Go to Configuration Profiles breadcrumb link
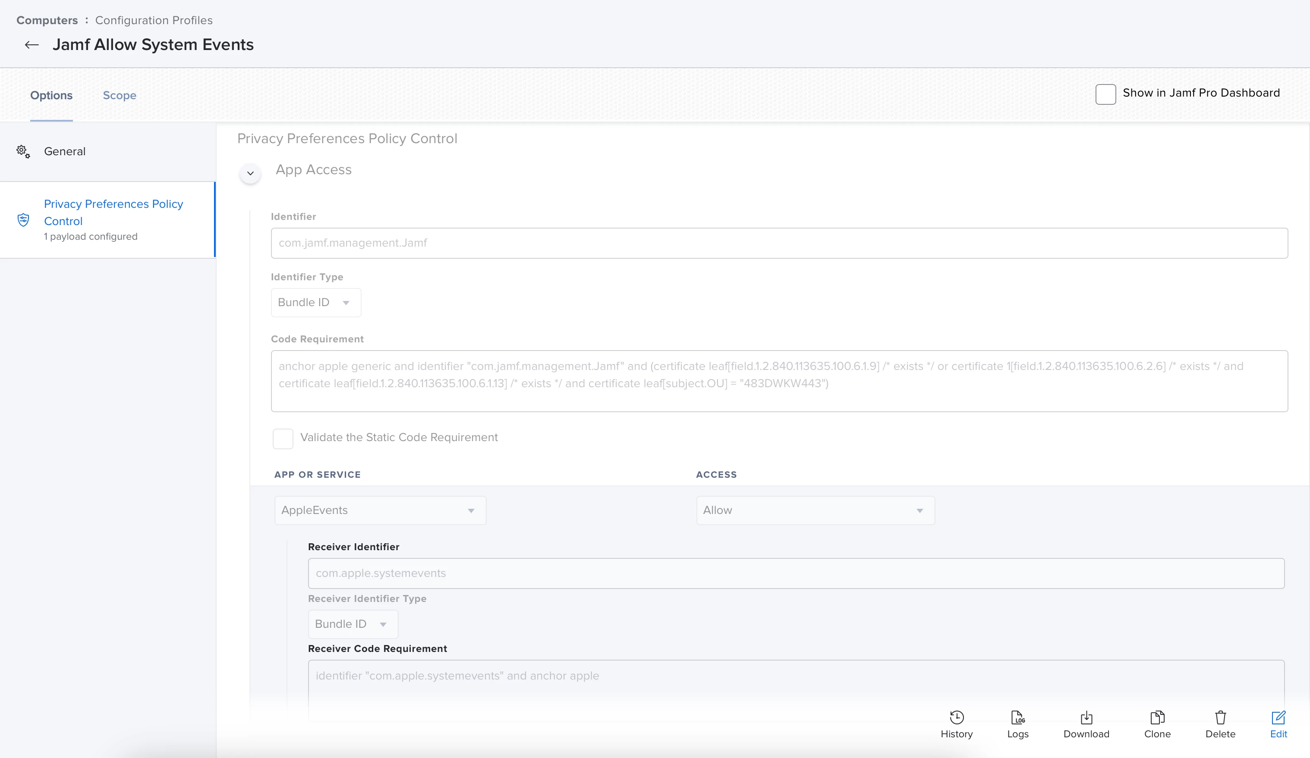This screenshot has height=758, width=1310. (154, 20)
